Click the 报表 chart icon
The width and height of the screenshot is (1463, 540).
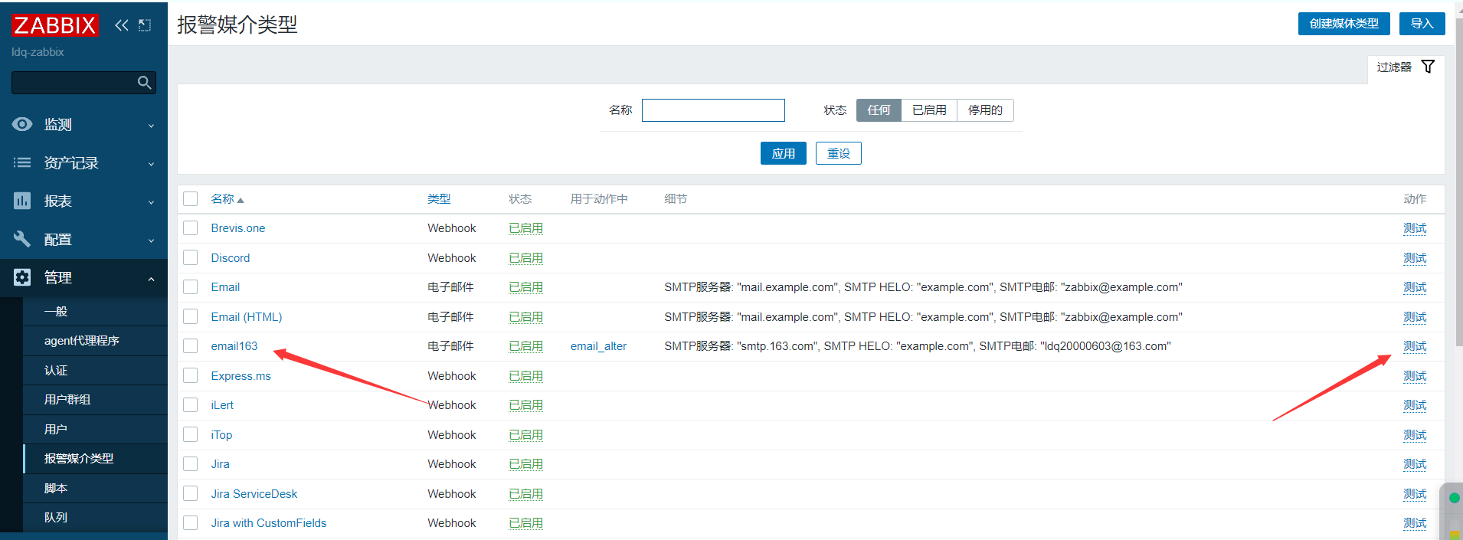[22, 201]
